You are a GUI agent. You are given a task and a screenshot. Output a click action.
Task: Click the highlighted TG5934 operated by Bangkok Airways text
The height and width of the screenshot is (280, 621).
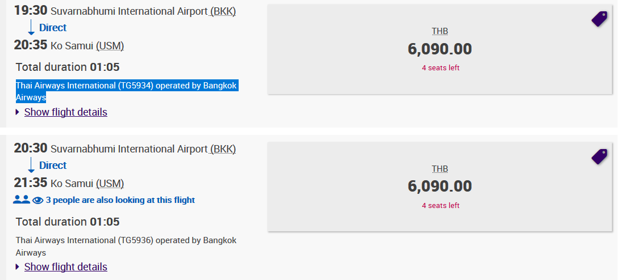(127, 91)
